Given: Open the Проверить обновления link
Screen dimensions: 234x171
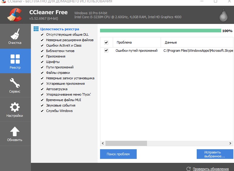Looking at the screenshot, I should click(x=211, y=169).
